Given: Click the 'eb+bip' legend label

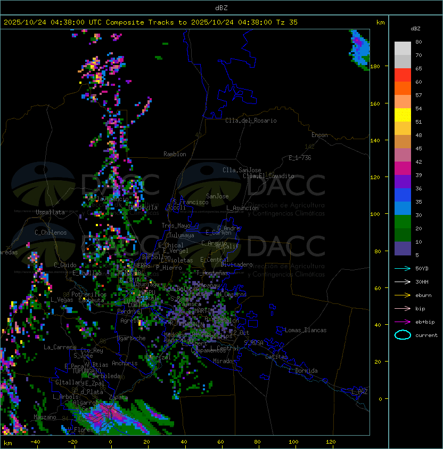Looking at the screenshot, I should pyautogui.click(x=425, y=322).
